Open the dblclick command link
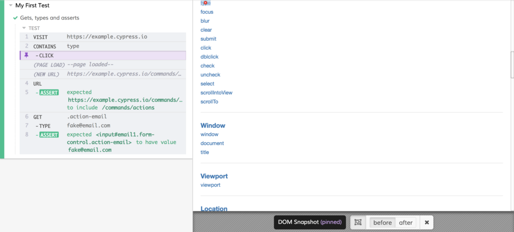Screen dimensions: 514x232 tap(209, 57)
